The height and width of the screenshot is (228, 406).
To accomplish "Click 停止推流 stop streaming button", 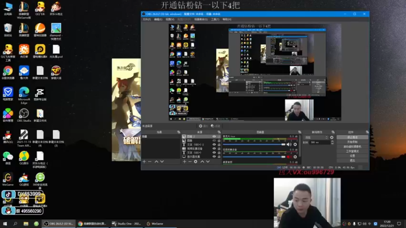I will pos(352,137).
